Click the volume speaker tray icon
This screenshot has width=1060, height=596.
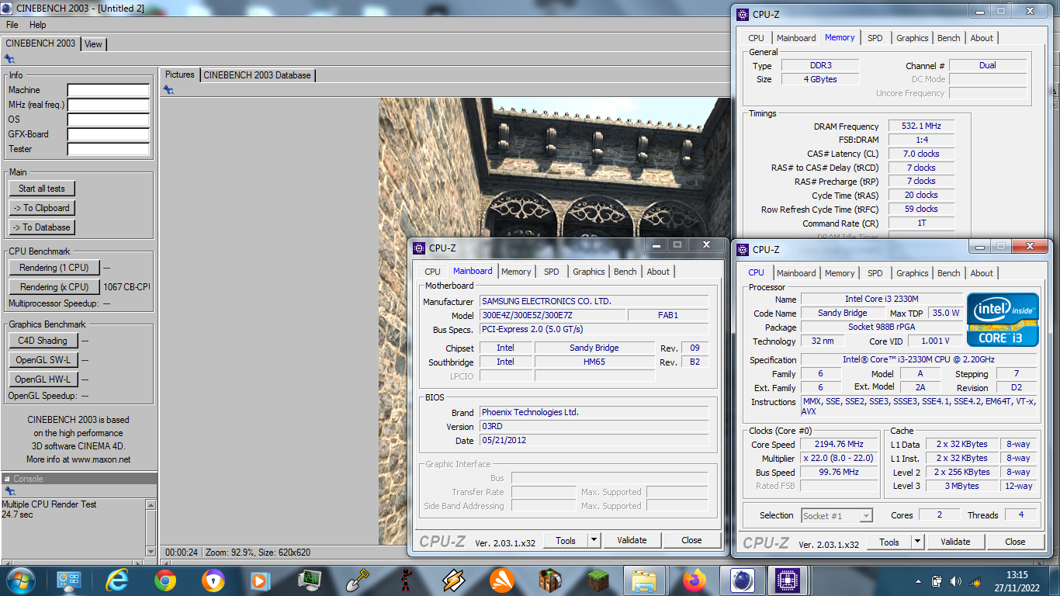(x=955, y=581)
